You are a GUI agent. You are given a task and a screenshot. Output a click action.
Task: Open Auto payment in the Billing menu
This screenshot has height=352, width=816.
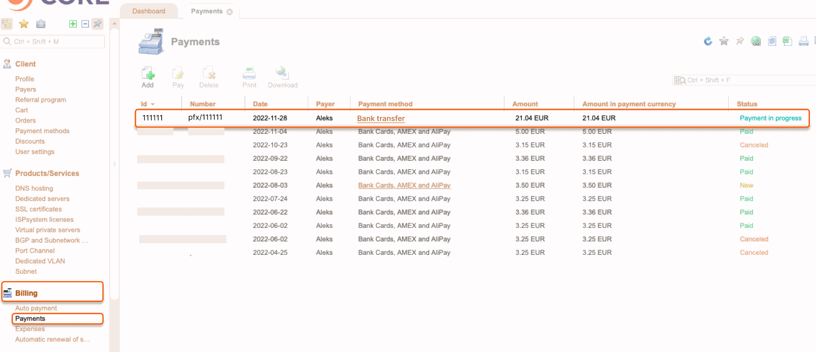36,308
